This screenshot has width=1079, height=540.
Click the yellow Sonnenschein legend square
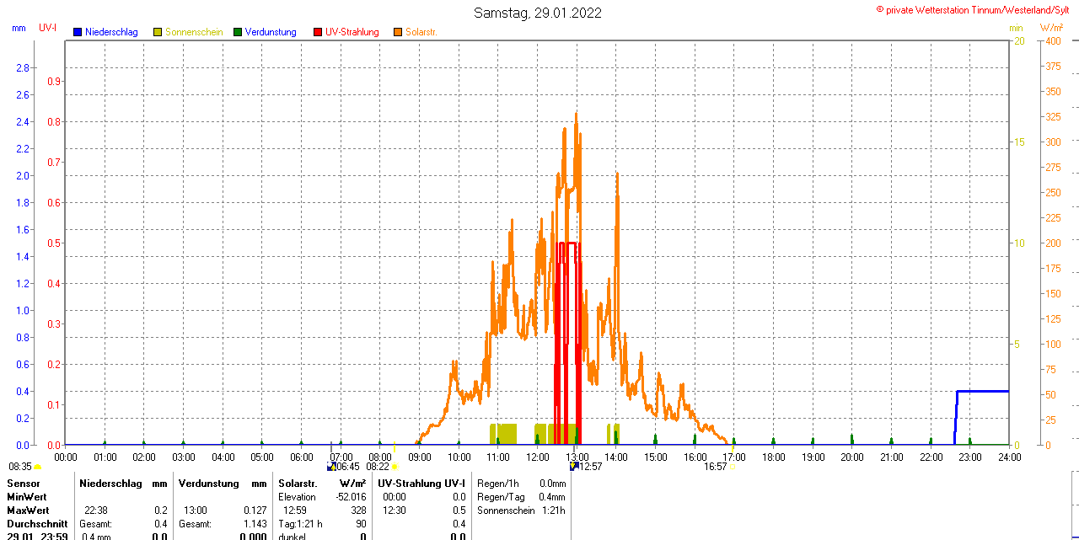pyautogui.click(x=158, y=32)
